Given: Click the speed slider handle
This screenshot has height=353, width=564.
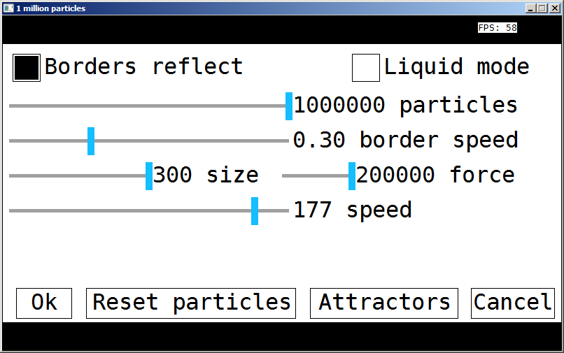Looking at the screenshot, I should (255, 211).
